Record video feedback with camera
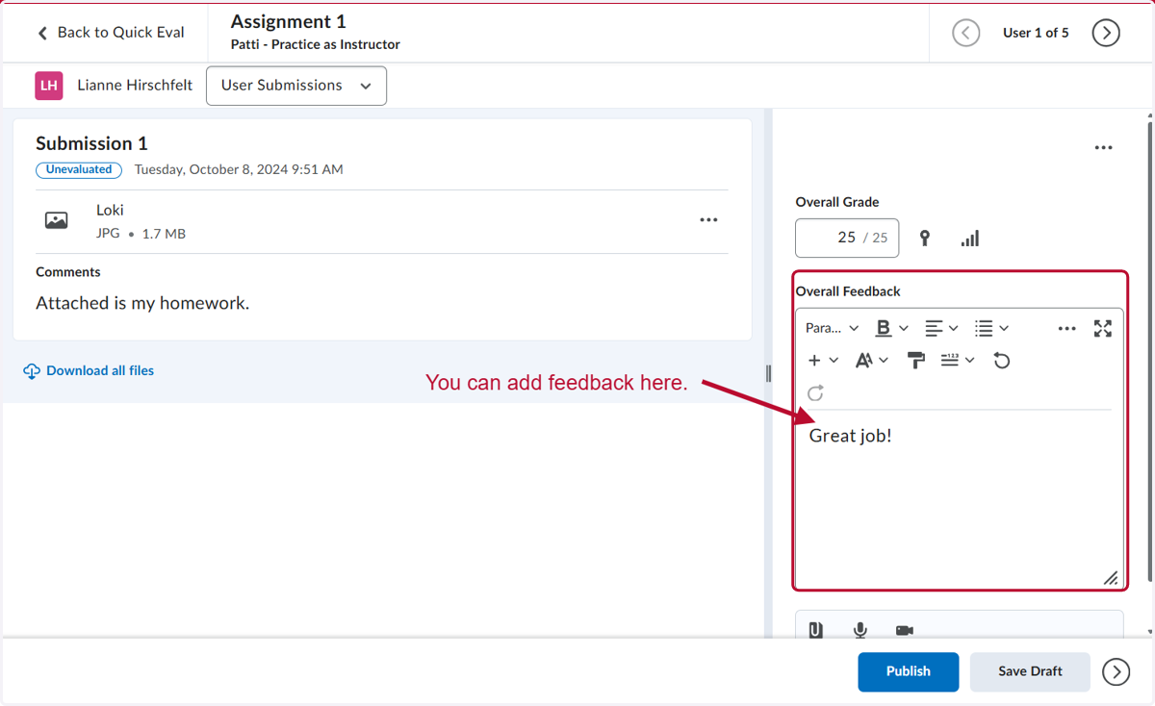The image size is (1155, 706). pos(905,631)
